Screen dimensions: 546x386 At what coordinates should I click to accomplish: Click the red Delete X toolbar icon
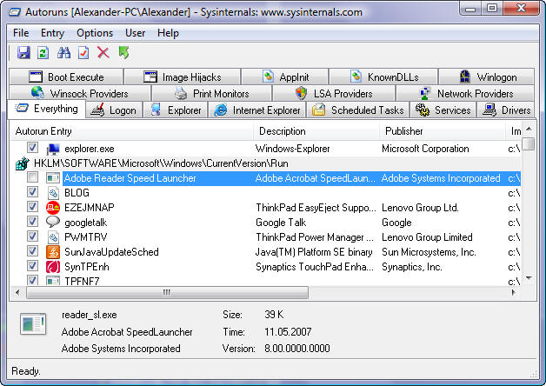tap(103, 53)
